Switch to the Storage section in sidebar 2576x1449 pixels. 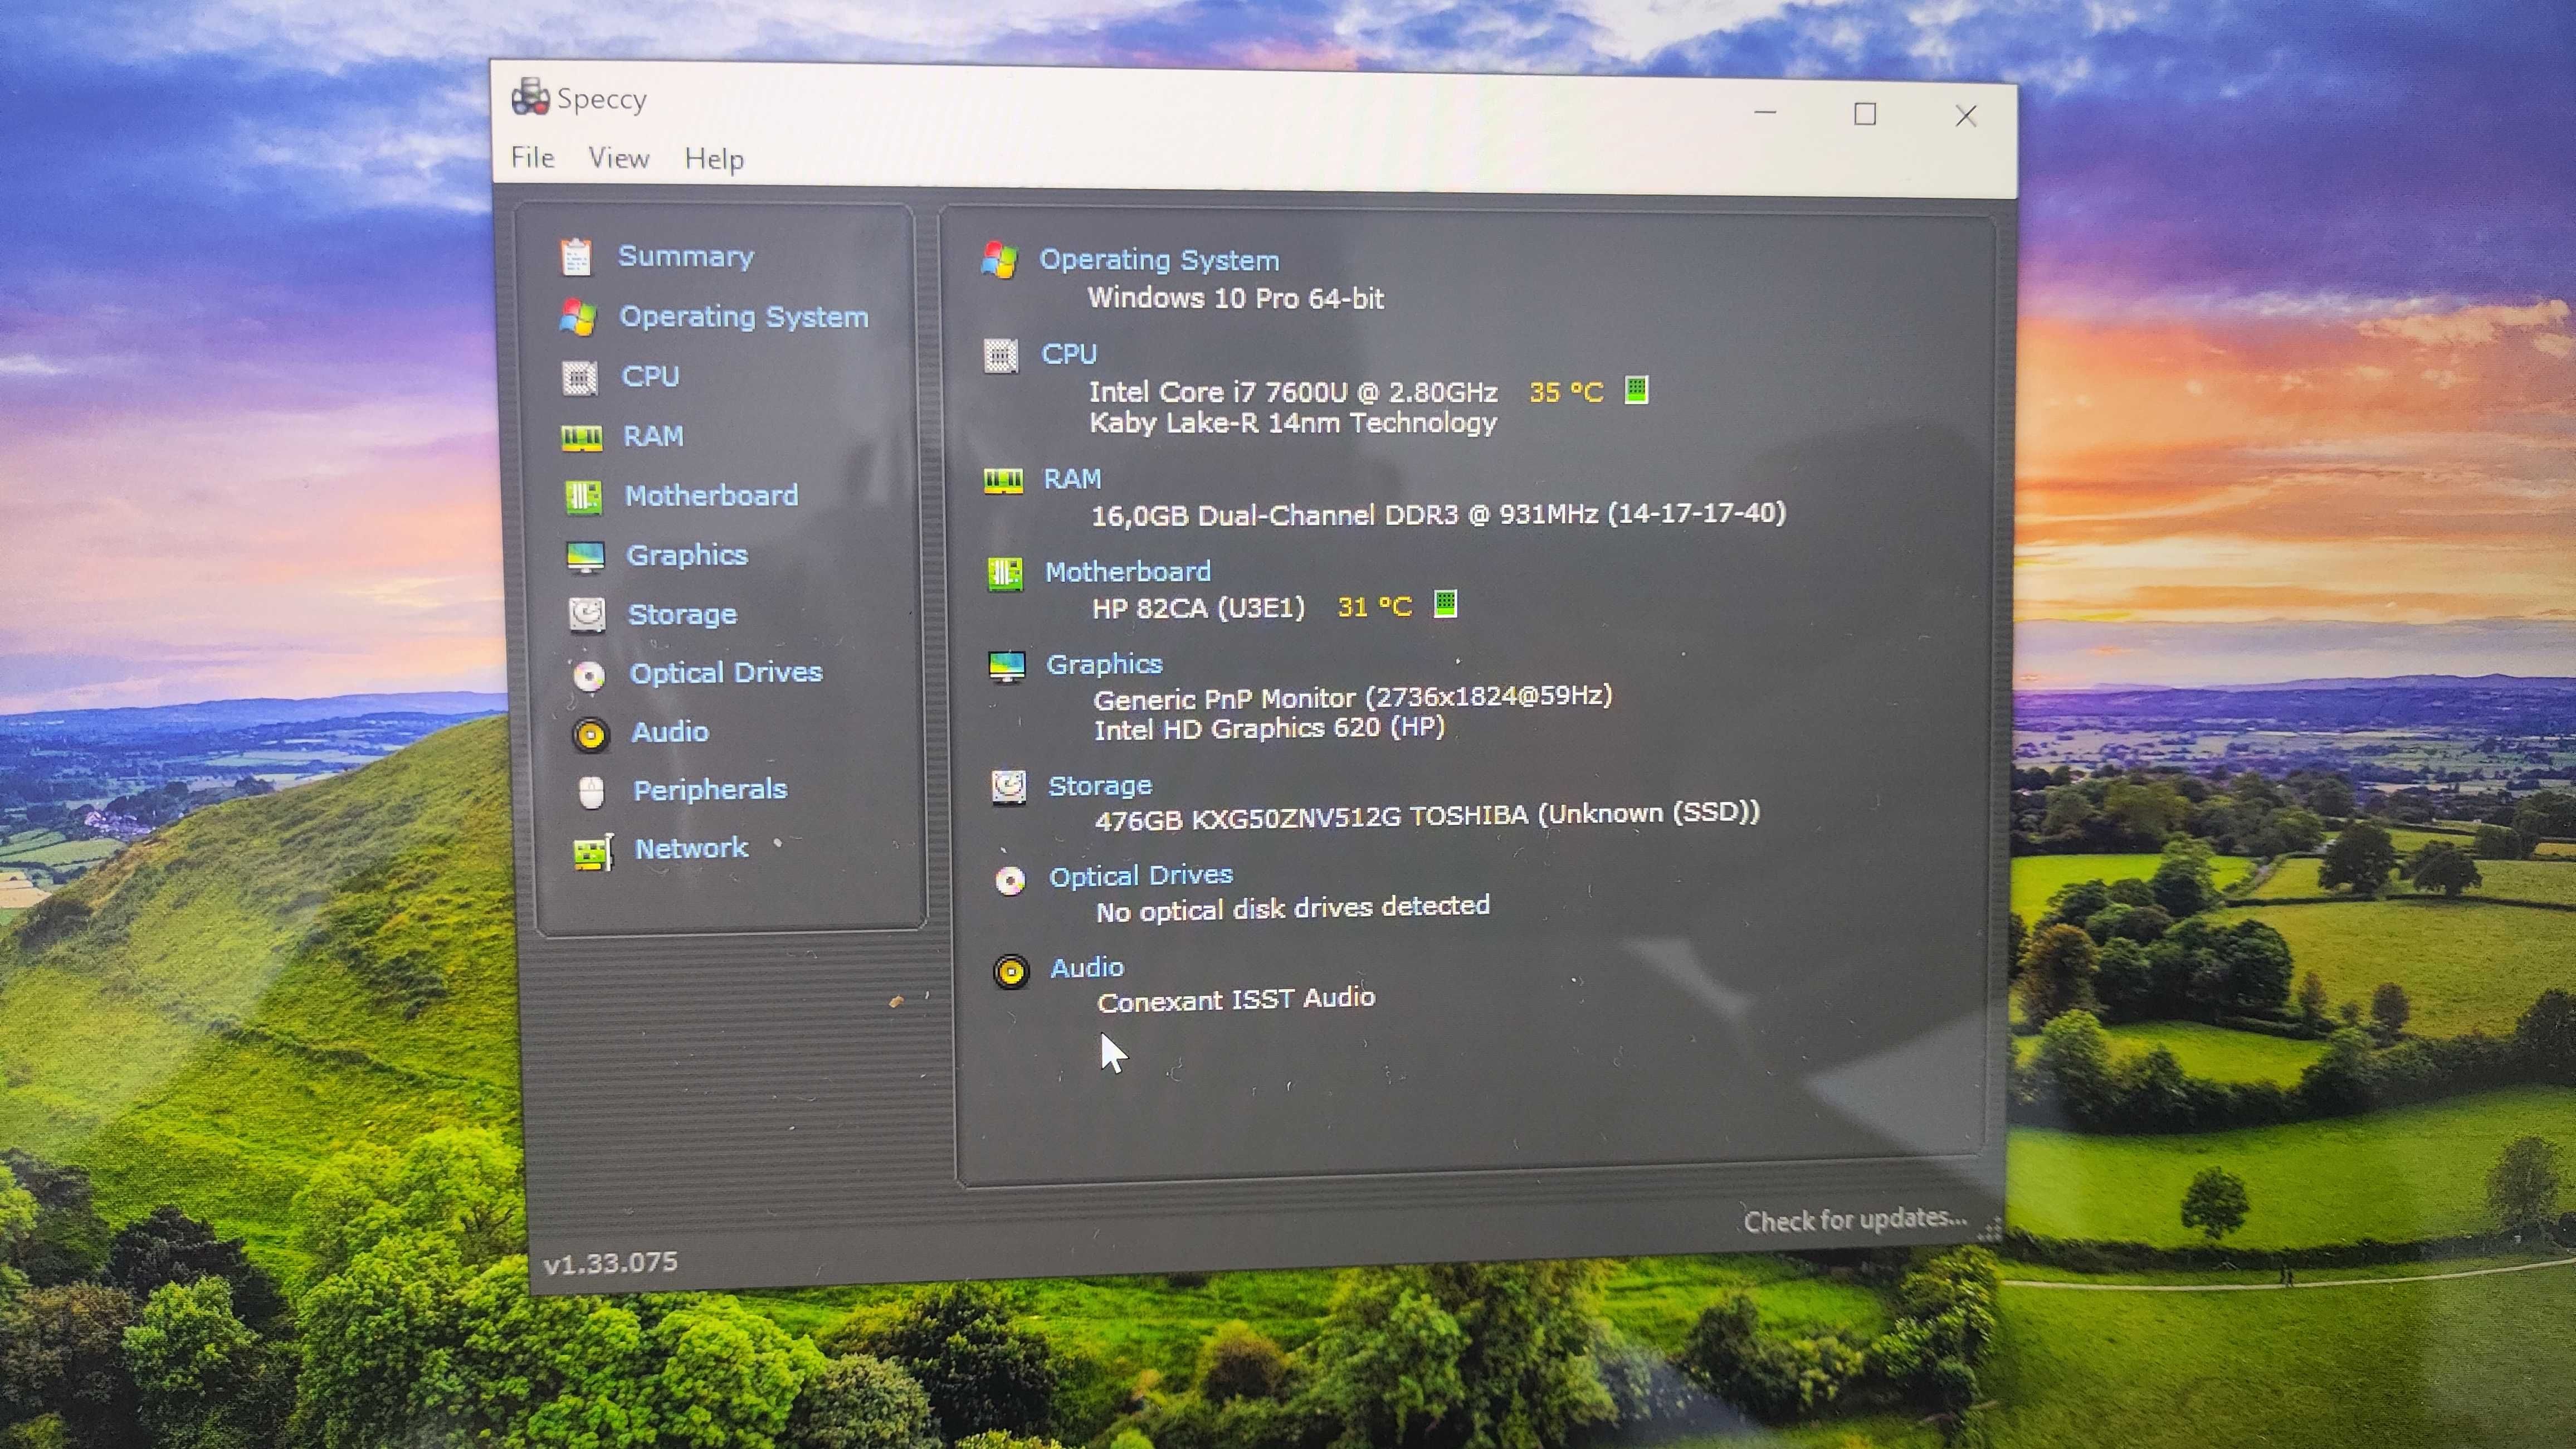[x=682, y=614]
